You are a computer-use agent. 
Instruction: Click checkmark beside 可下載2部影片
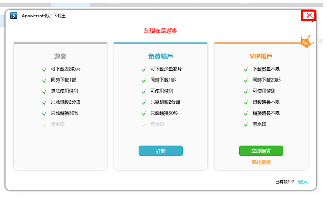coord(44,69)
